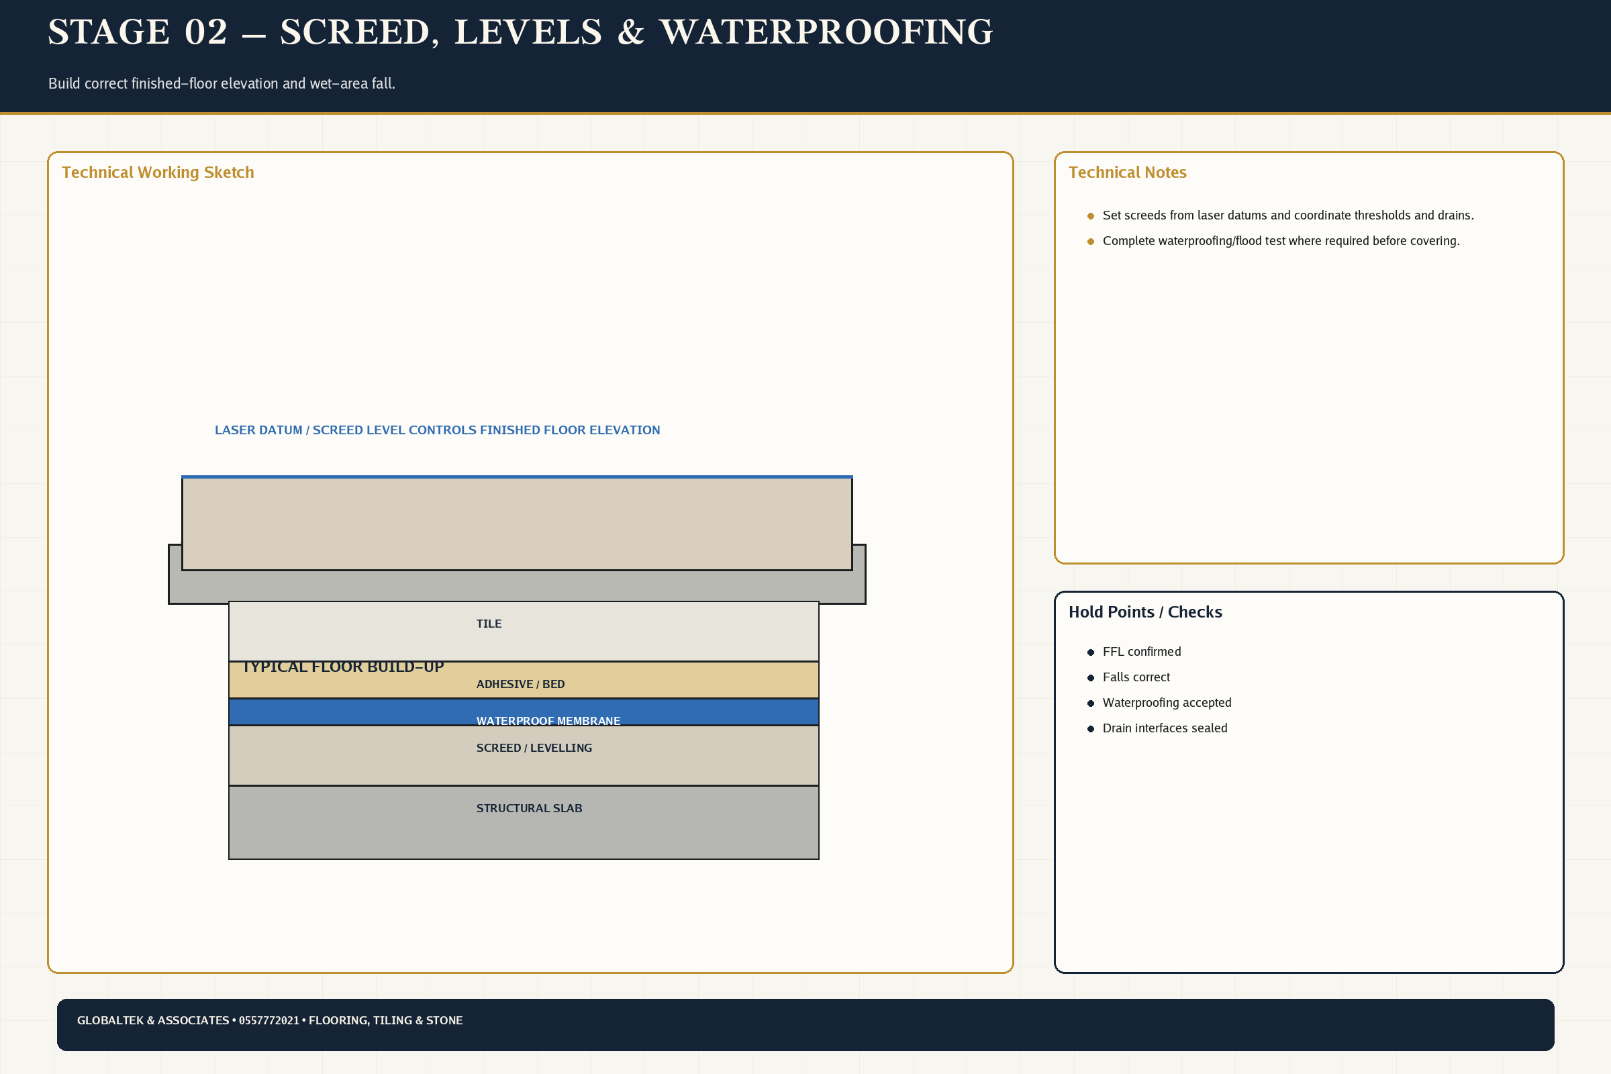Select the "Hold Points / Checks" heading

1144,612
